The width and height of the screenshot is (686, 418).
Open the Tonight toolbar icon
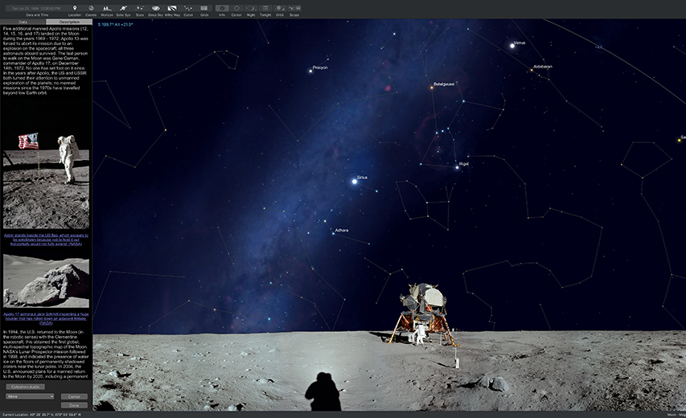click(265, 8)
